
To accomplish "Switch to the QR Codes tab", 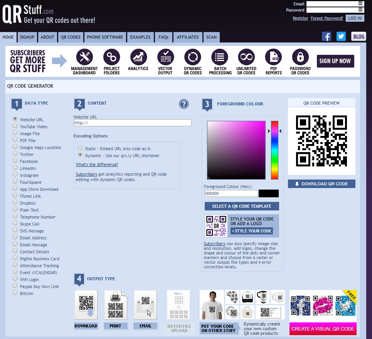I will tap(71, 37).
